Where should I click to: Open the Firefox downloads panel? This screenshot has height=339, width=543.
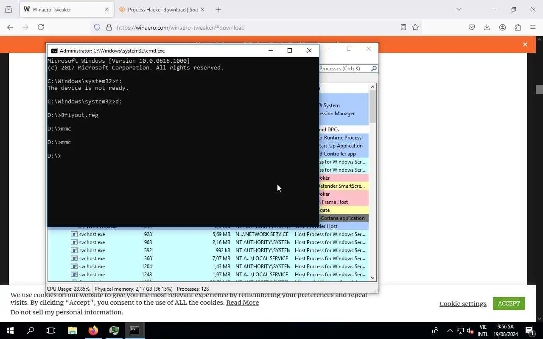point(487,27)
